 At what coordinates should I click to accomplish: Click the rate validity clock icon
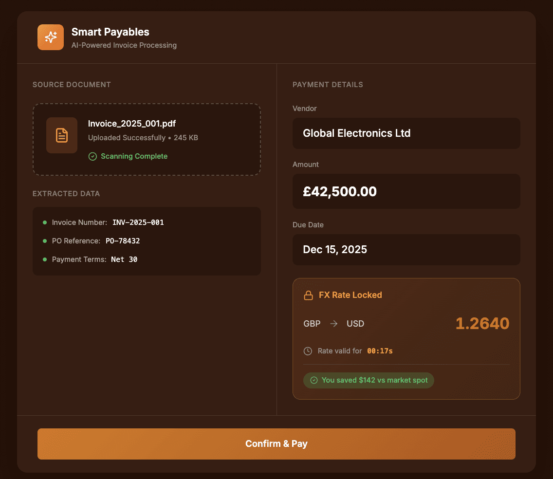(x=308, y=351)
